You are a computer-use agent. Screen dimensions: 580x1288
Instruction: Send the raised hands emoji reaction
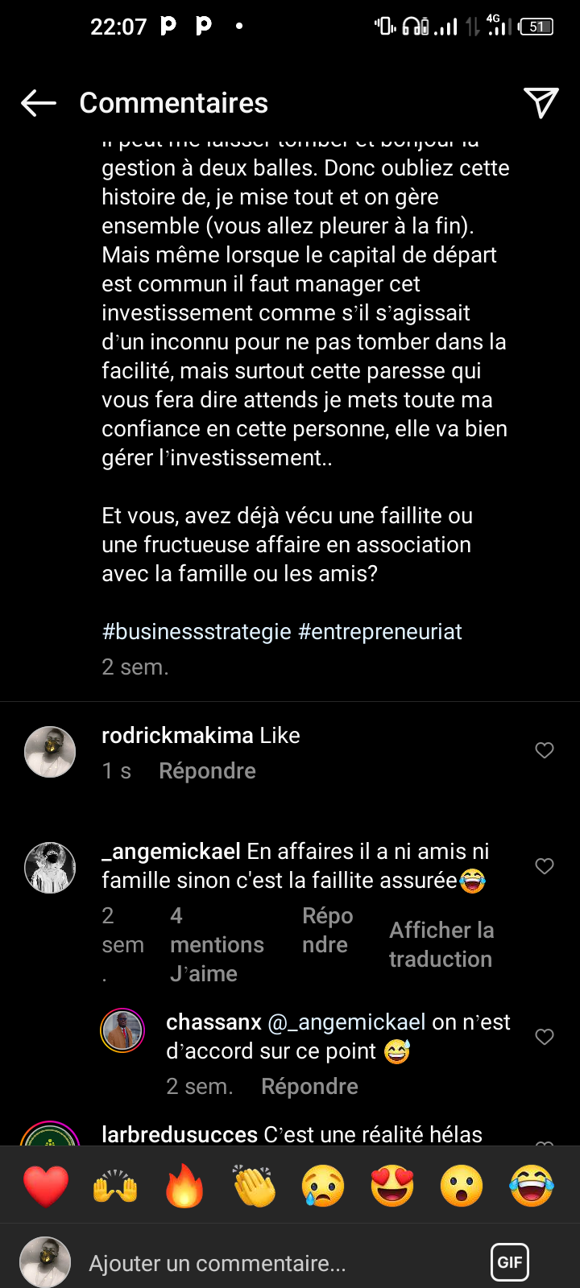[115, 1186]
